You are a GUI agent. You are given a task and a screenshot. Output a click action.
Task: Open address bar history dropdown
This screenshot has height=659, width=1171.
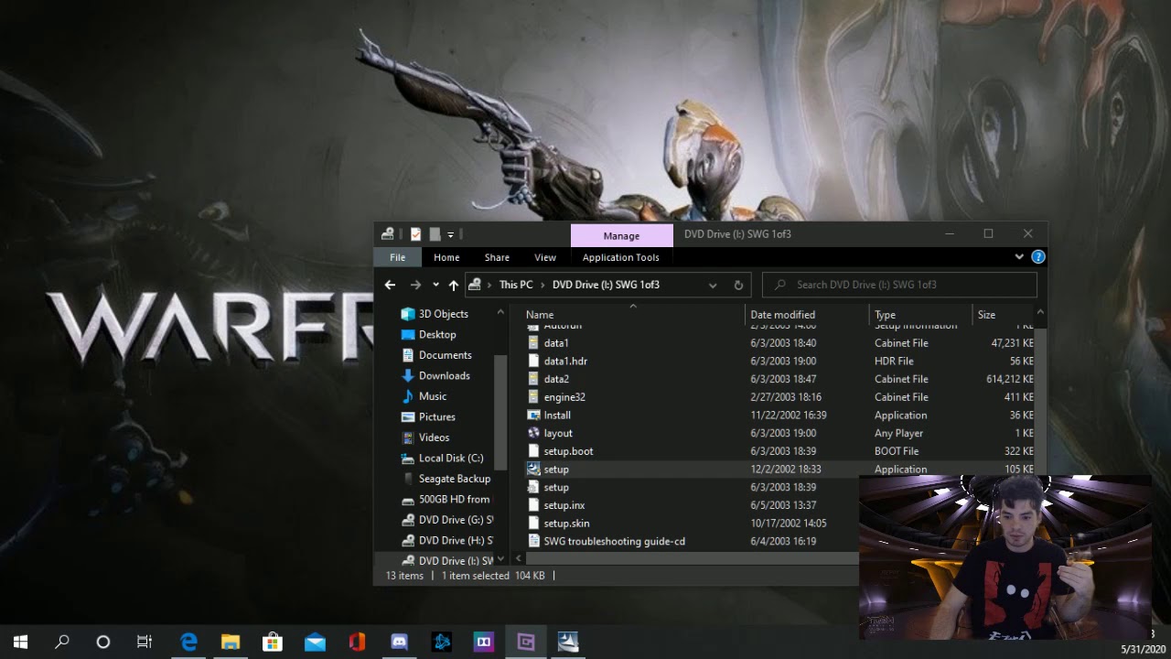pos(713,285)
